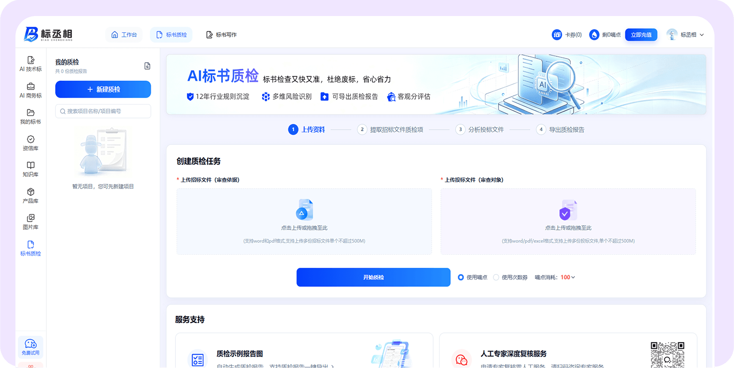
Task: Click the user avatar icon
Action: coord(671,35)
